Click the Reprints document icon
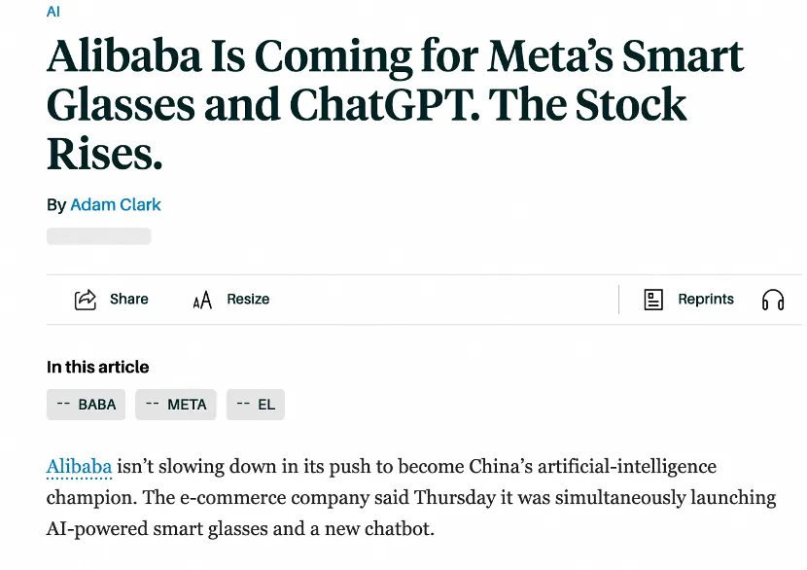 pyautogui.click(x=654, y=300)
